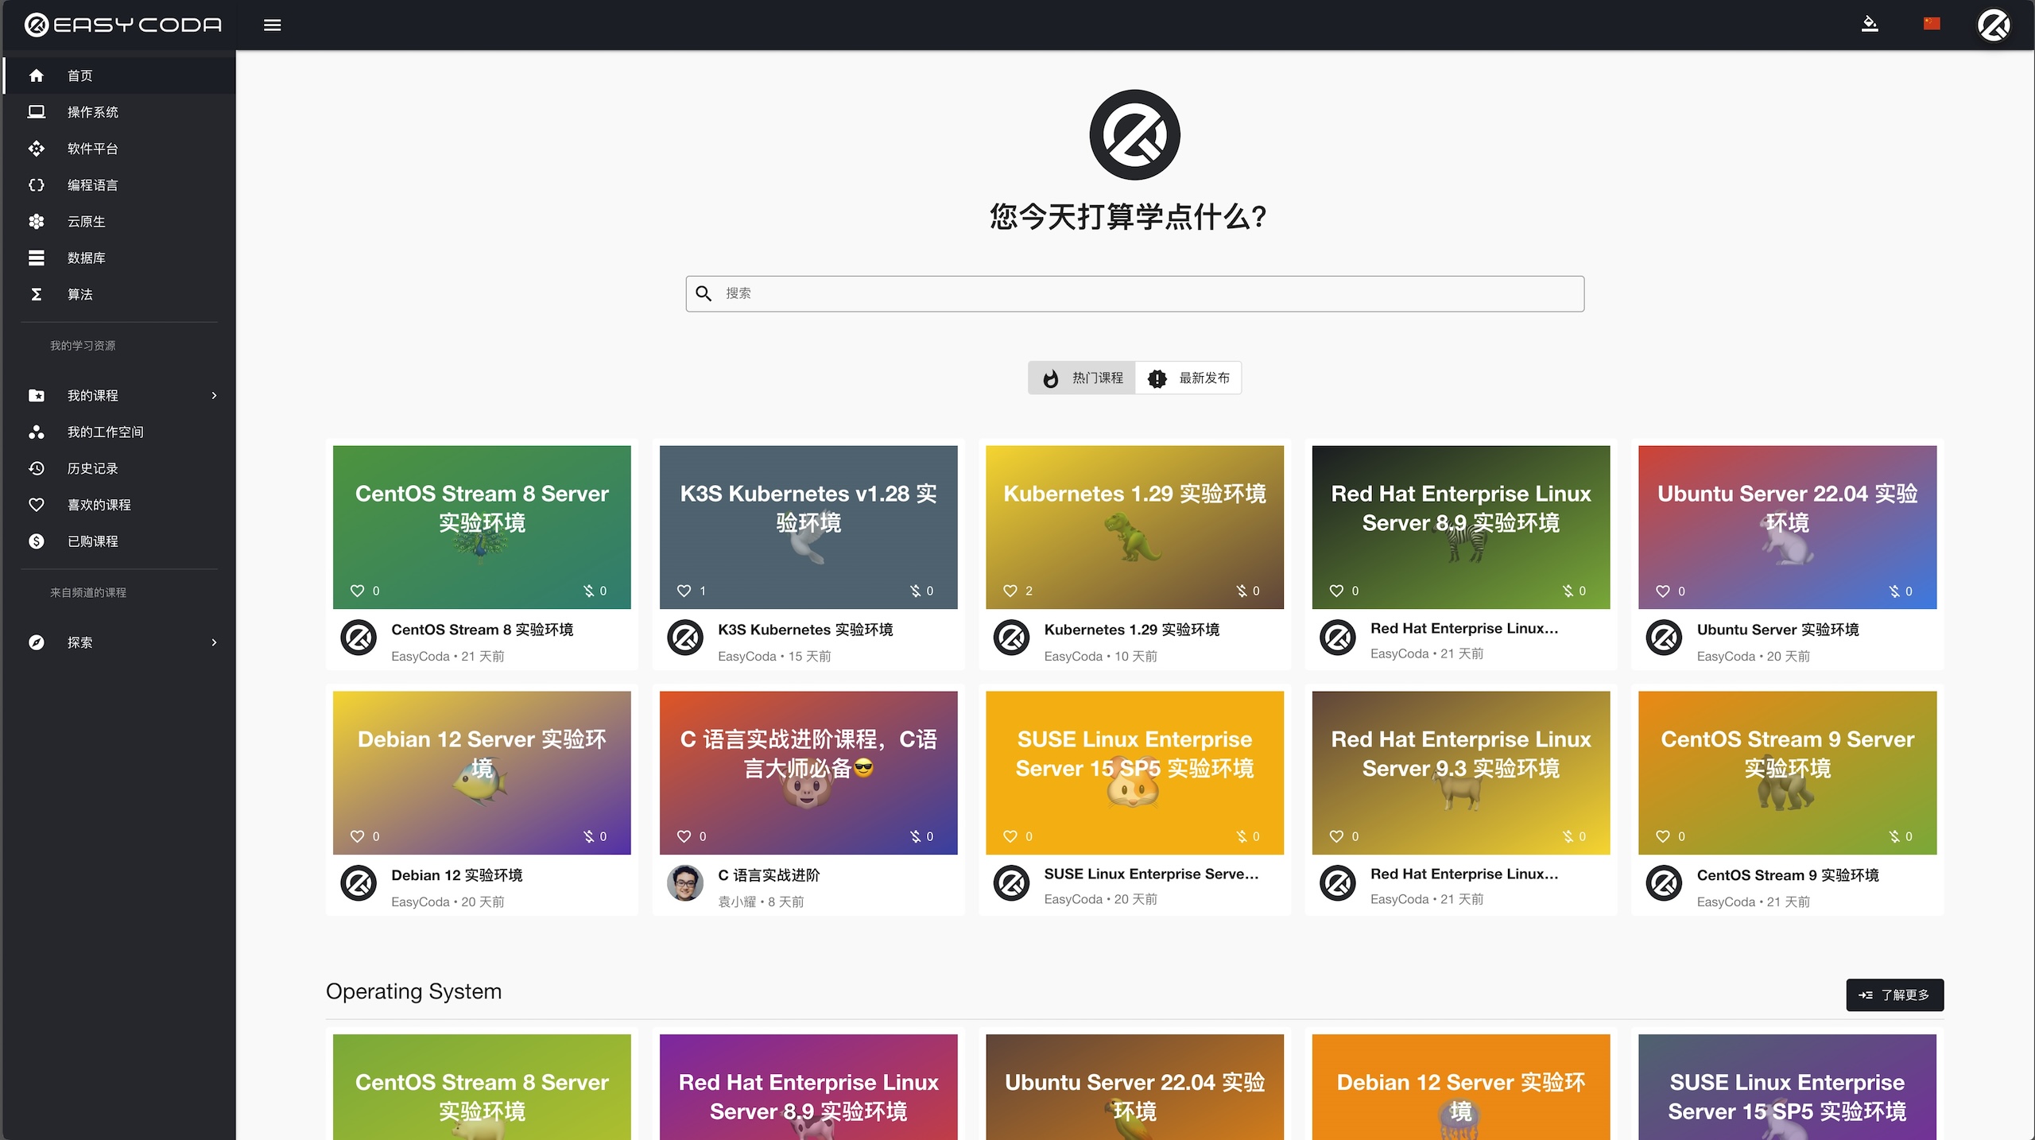Open SUSE Linux Enterprise Serve... title link
Screen dimensions: 2035x1140
tap(1151, 874)
